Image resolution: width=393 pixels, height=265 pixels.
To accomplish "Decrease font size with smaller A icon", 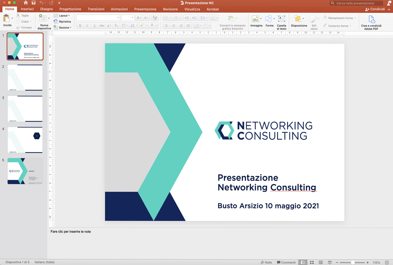I will click(146, 18).
